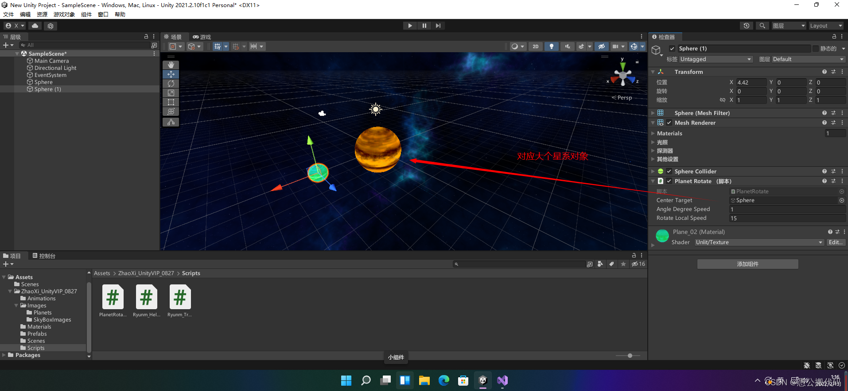The image size is (848, 391).
Task: Open the Scripts breadcrumb link
Action: (191, 273)
